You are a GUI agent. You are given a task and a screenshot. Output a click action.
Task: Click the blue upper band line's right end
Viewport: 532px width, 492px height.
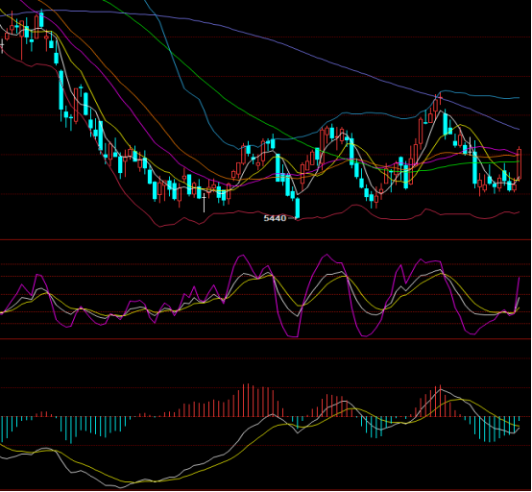point(519,98)
